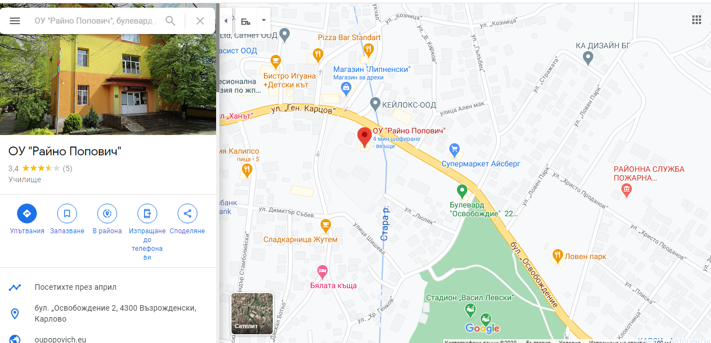Click the Упътвания directions icon
Image resolution: width=711 pixels, height=343 pixels.
coord(27,213)
